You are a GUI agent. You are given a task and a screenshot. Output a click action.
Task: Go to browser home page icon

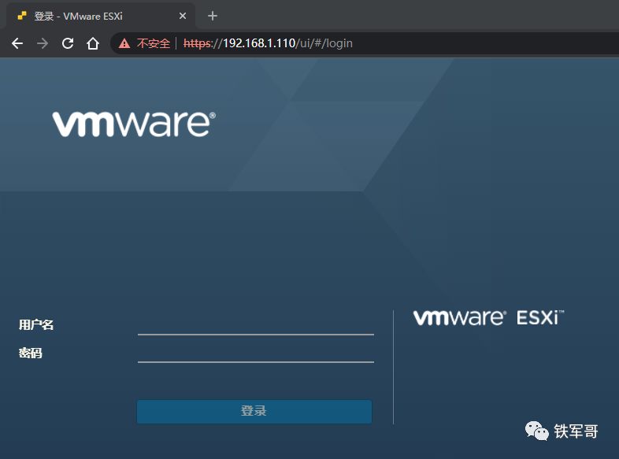(93, 43)
